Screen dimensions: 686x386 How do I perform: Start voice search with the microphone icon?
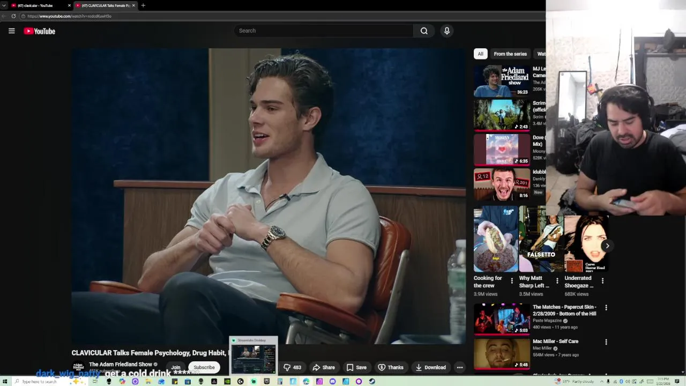446,31
